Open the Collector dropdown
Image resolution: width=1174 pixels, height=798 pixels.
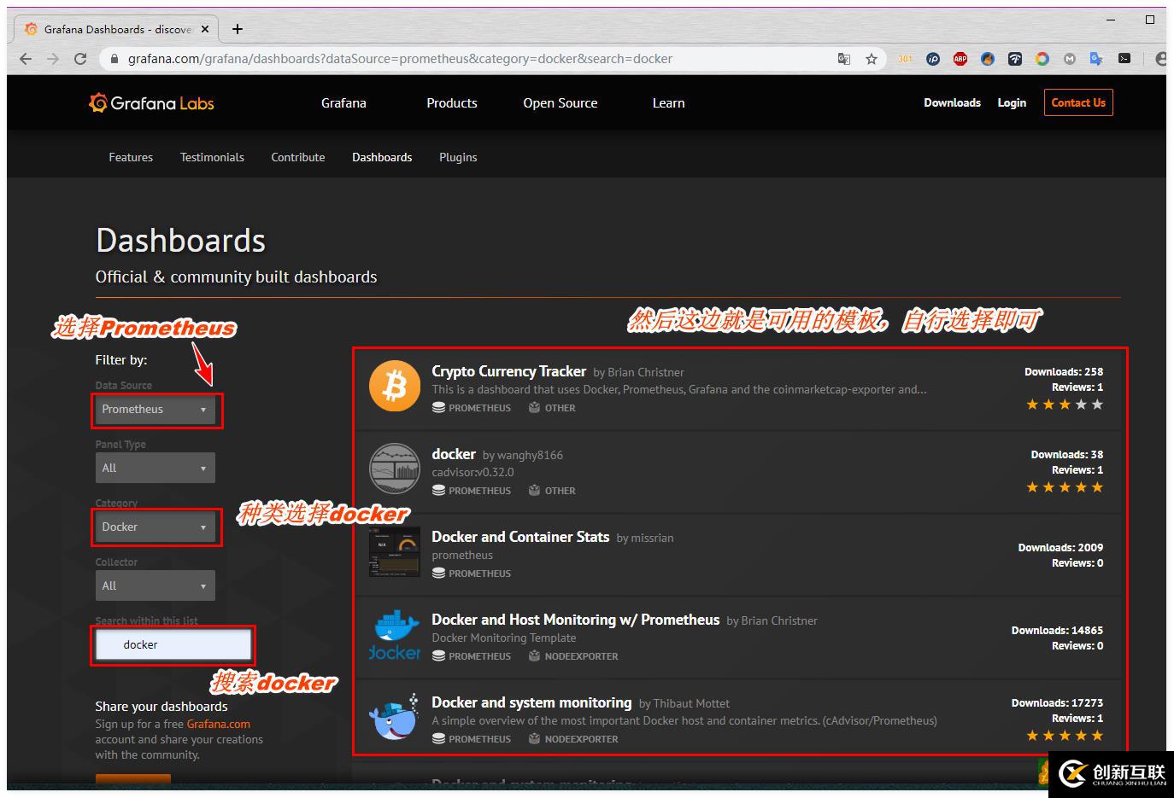(x=156, y=586)
